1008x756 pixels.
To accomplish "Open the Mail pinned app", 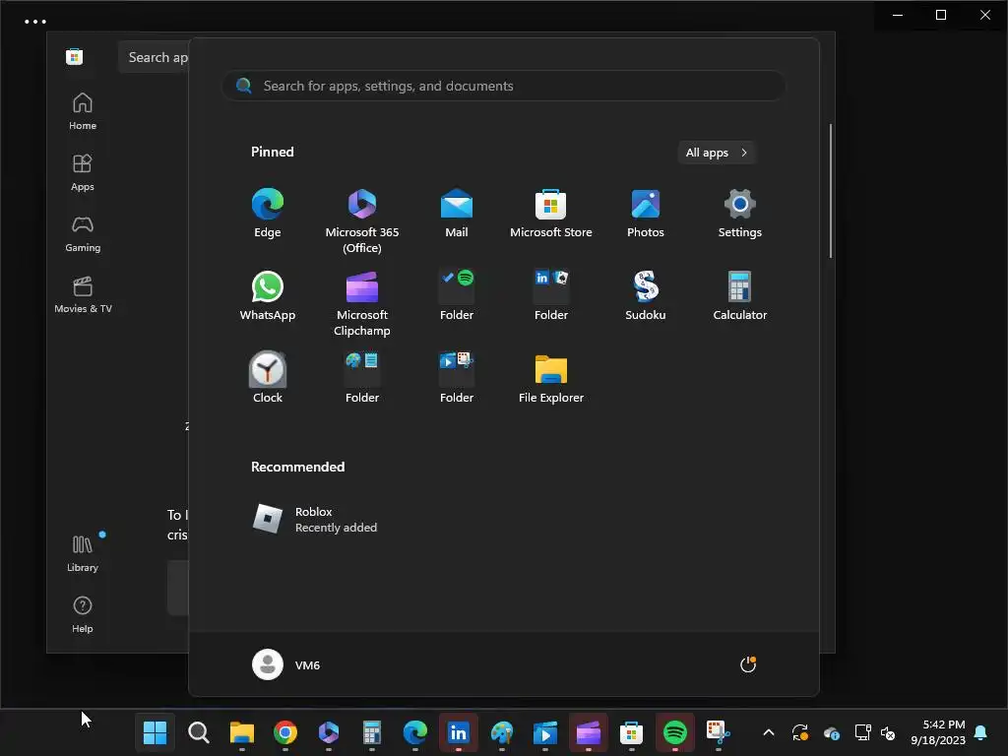I will [x=457, y=214].
